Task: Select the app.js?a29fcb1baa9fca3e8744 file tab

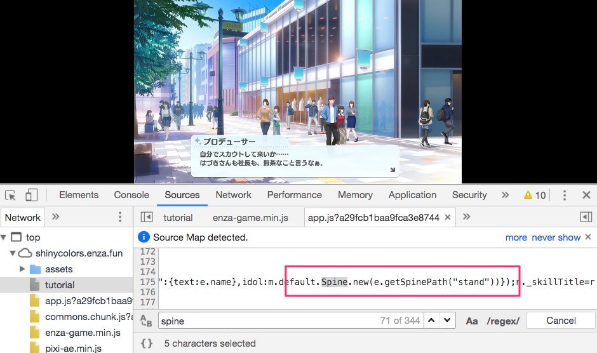Action: pyautogui.click(x=373, y=218)
